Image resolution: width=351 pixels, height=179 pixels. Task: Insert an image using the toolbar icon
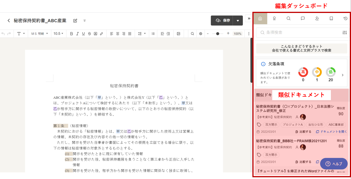[179, 34]
